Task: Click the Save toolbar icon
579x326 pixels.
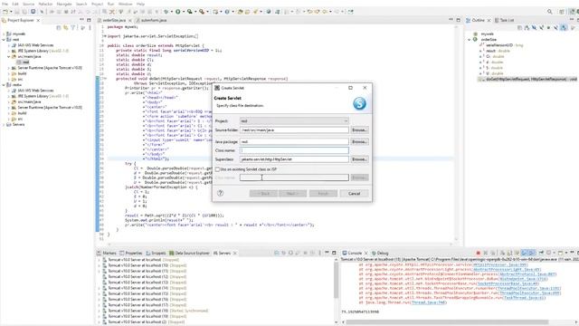Action: (x=17, y=12)
